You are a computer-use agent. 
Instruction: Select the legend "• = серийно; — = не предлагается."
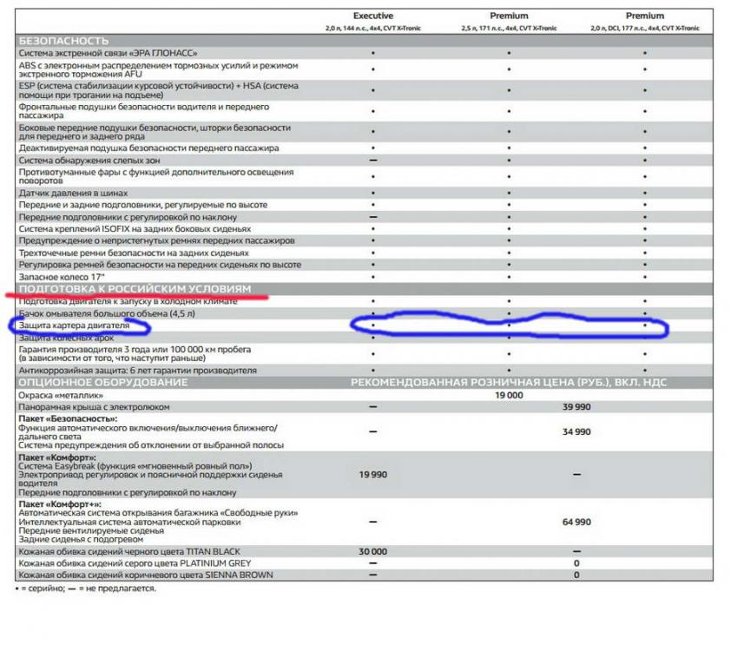pos(86,588)
